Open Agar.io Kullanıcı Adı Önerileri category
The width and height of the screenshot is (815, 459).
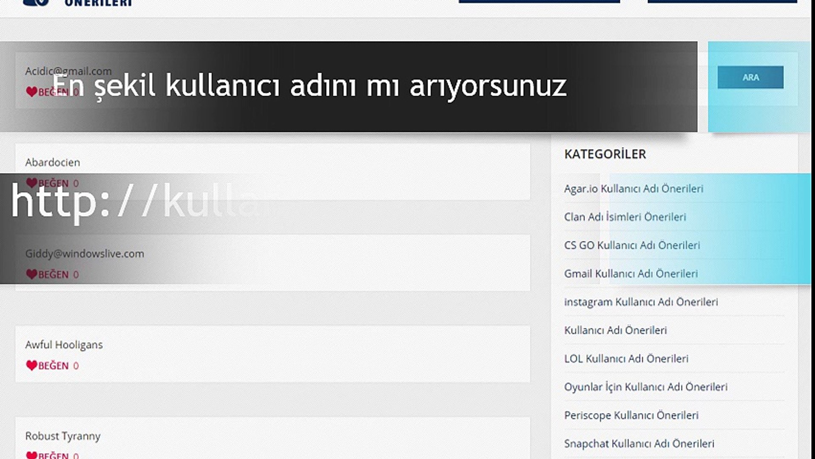click(x=633, y=189)
